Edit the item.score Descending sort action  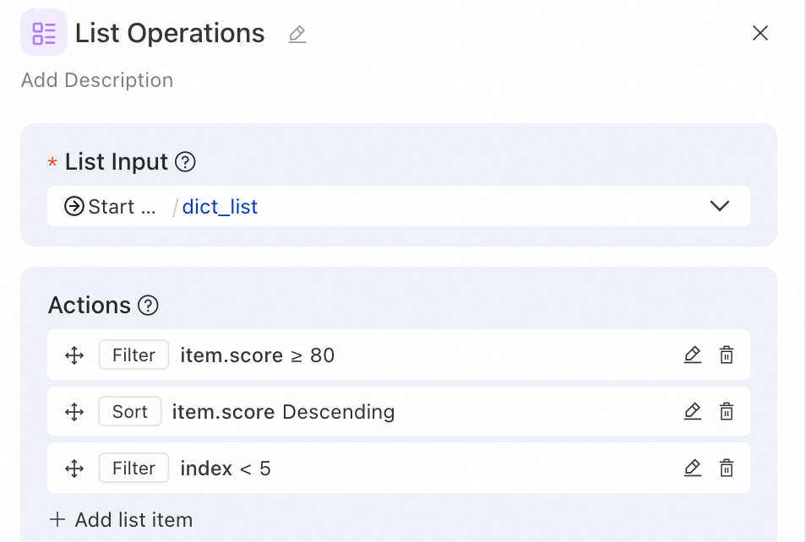693,412
